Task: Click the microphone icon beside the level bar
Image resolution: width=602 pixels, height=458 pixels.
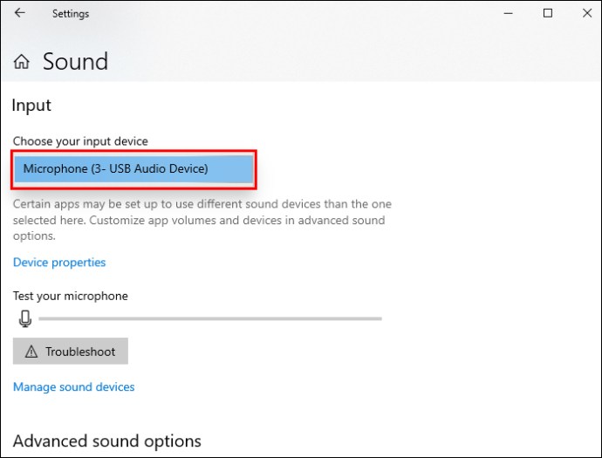Action: point(25,318)
